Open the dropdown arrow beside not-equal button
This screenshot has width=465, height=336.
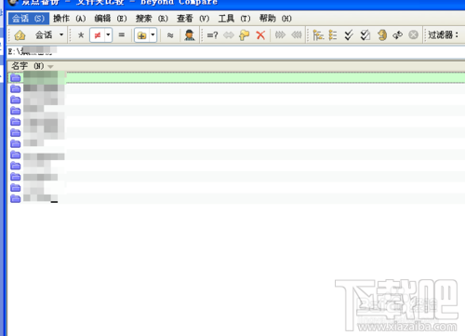tap(108, 34)
